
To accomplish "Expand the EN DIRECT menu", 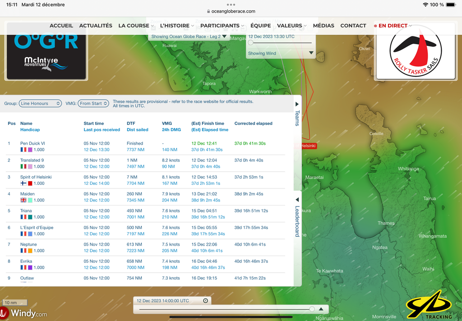I will (393, 26).
